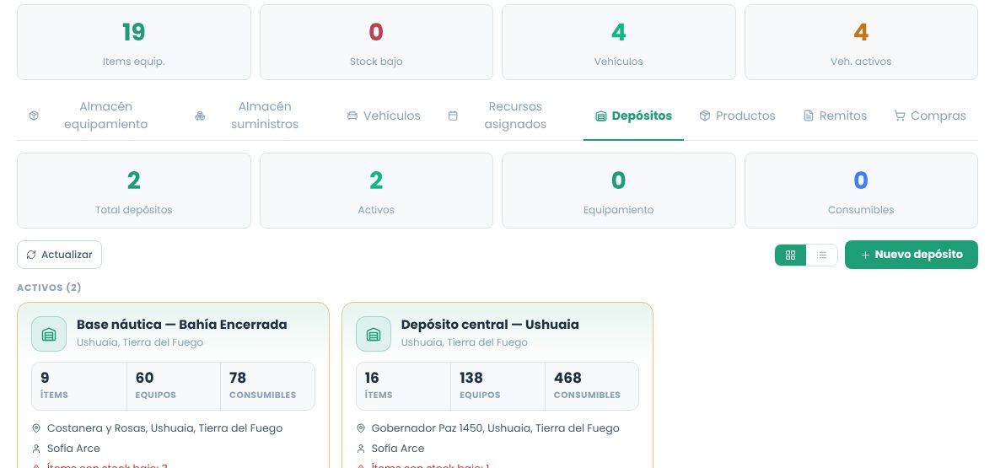Click the Total depósitos stat card

click(134, 191)
